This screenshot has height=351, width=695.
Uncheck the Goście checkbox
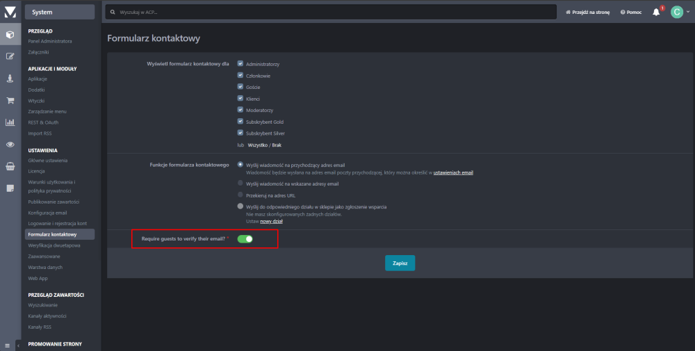[x=240, y=87]
